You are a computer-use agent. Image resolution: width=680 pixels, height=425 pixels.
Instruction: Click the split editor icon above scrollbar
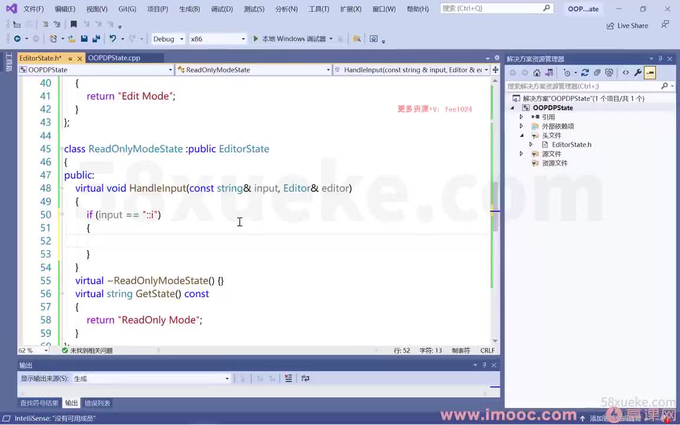click(495, 70)
